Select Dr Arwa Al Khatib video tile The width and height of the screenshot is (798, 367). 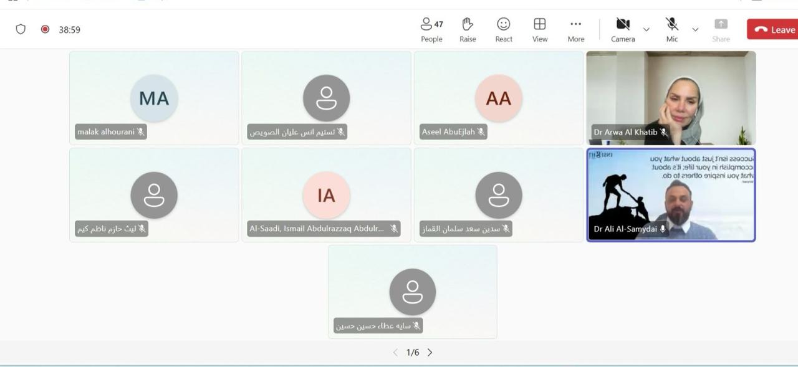click(x=671, y=98)
